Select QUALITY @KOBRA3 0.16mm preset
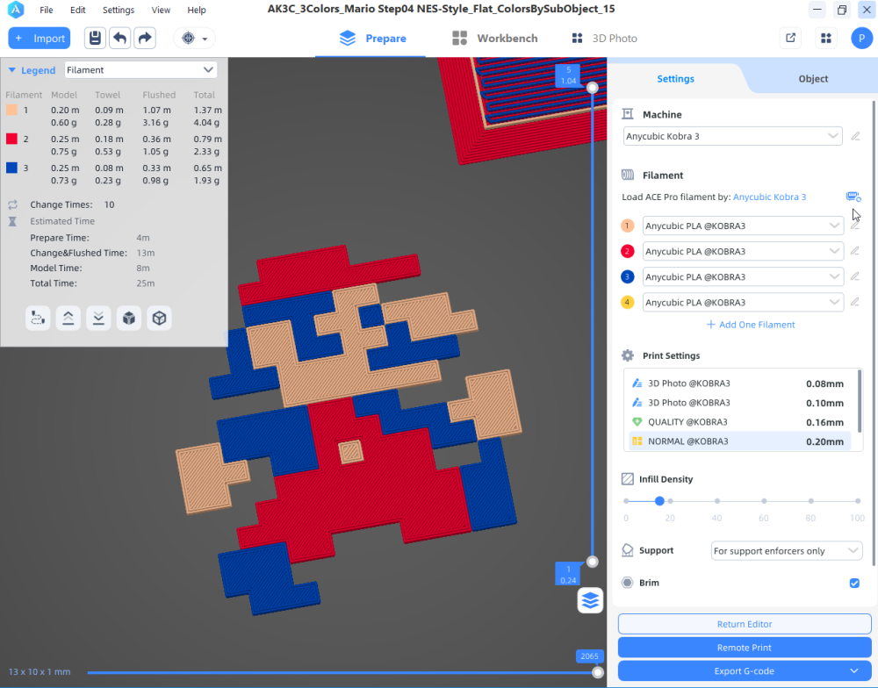This screenshot has height=688, width=878. (739, 422)
